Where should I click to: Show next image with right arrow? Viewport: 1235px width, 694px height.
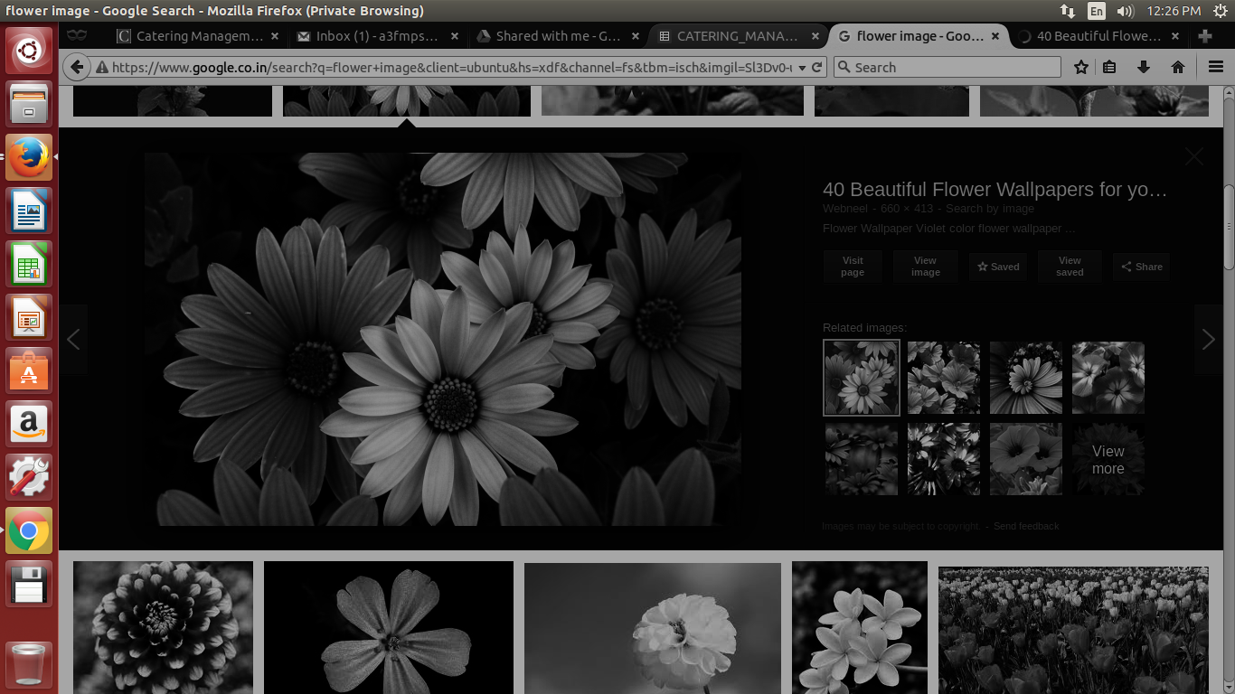point(1209,339)
